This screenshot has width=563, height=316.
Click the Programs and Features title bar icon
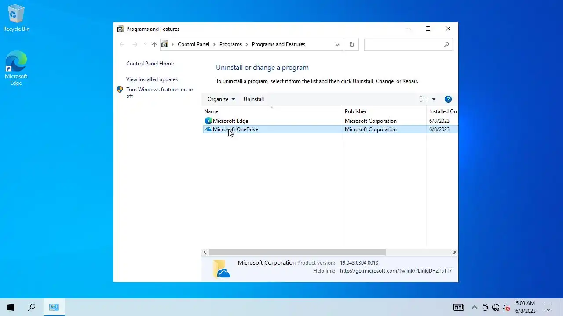[x=120, y=29]
